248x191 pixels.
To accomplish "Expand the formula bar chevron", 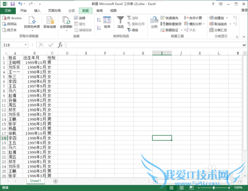I will click(x=244, y=45).
